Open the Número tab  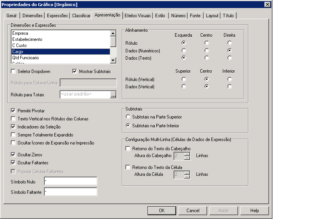click(178, 16)
